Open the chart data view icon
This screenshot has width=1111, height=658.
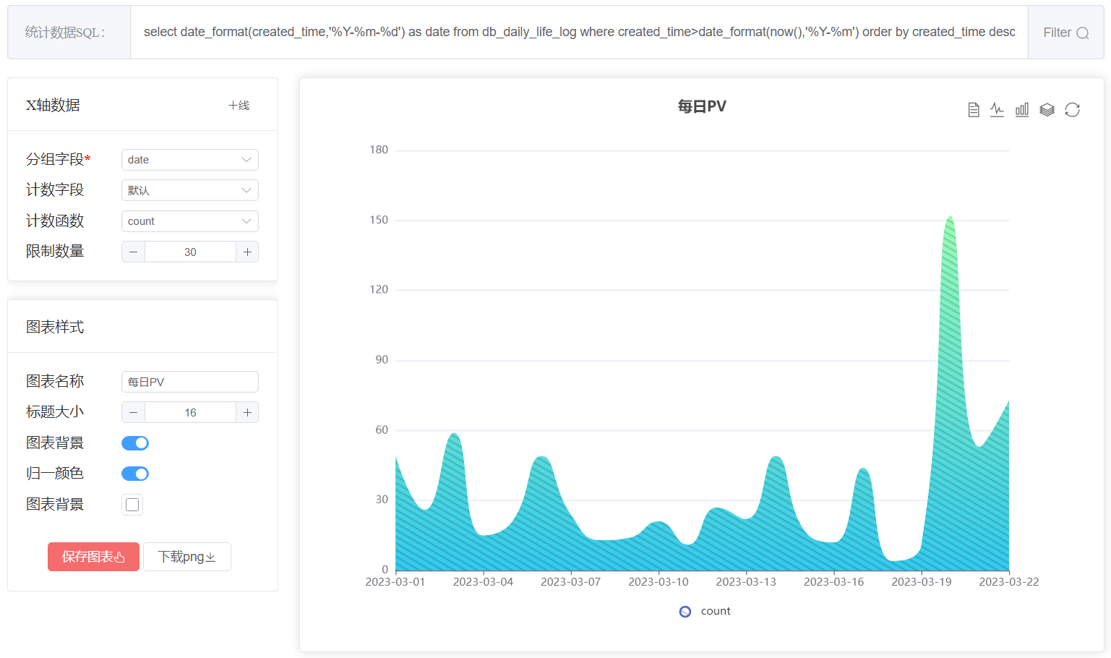tap(974, 110)
